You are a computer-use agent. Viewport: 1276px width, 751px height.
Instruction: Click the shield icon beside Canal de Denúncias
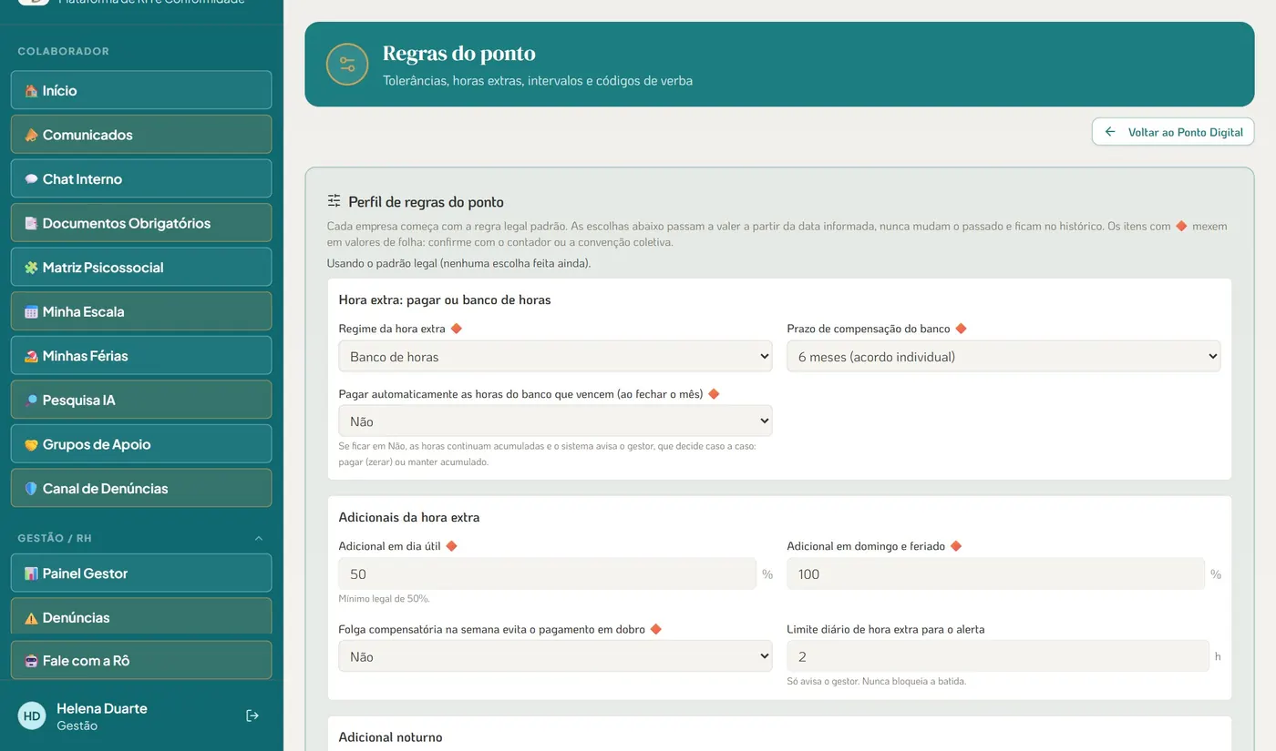coord(31,489)
